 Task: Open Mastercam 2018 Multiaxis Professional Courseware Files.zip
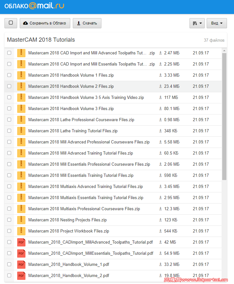tap(84, 209)
